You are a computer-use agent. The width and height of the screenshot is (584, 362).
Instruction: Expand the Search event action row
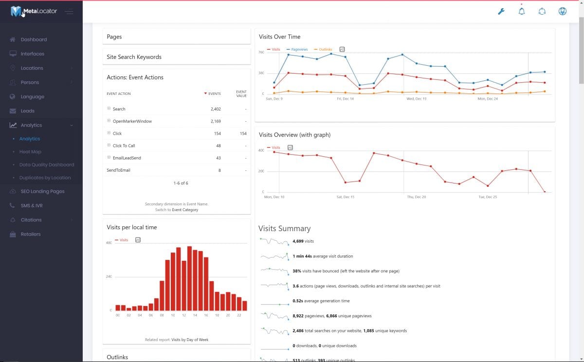click(x=109, y=109)
